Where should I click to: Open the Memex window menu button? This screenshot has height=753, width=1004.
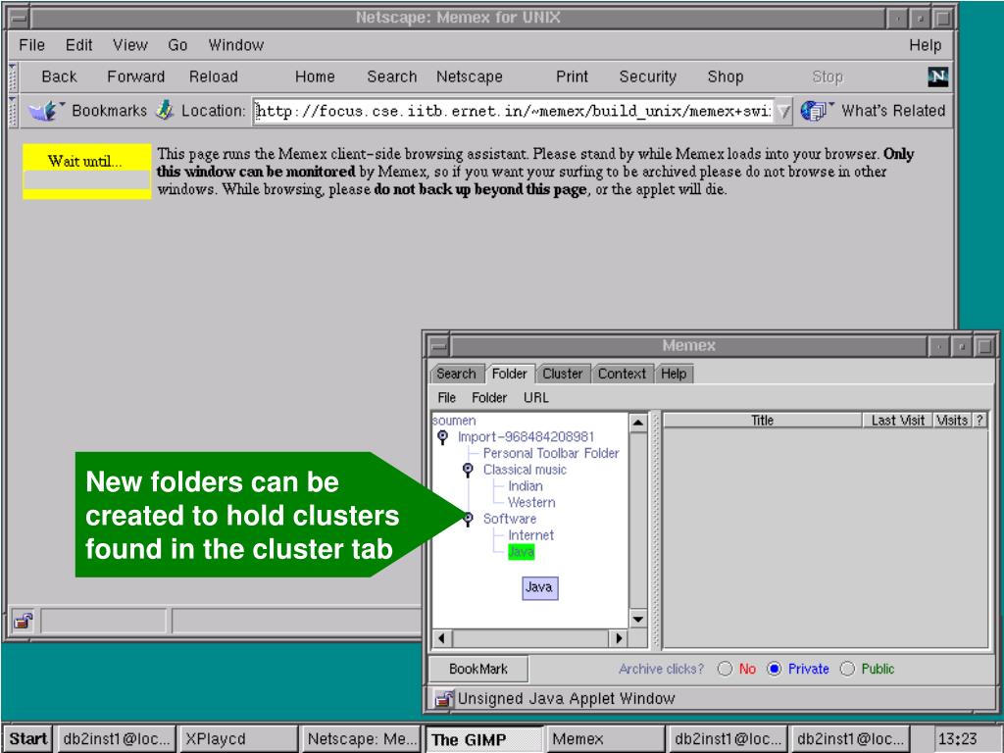438,346
